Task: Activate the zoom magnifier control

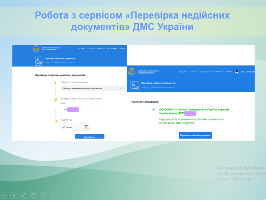Action: [x=44, y=195]
